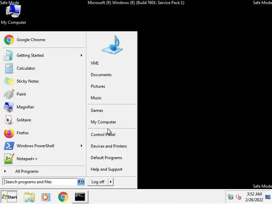The width and height of the screenshot is (272, 204).
Task: Click the muted volume tray icon
Action: 239,197
